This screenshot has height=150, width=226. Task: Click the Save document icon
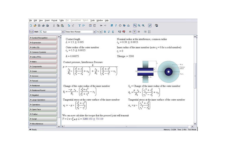(39, 25)
